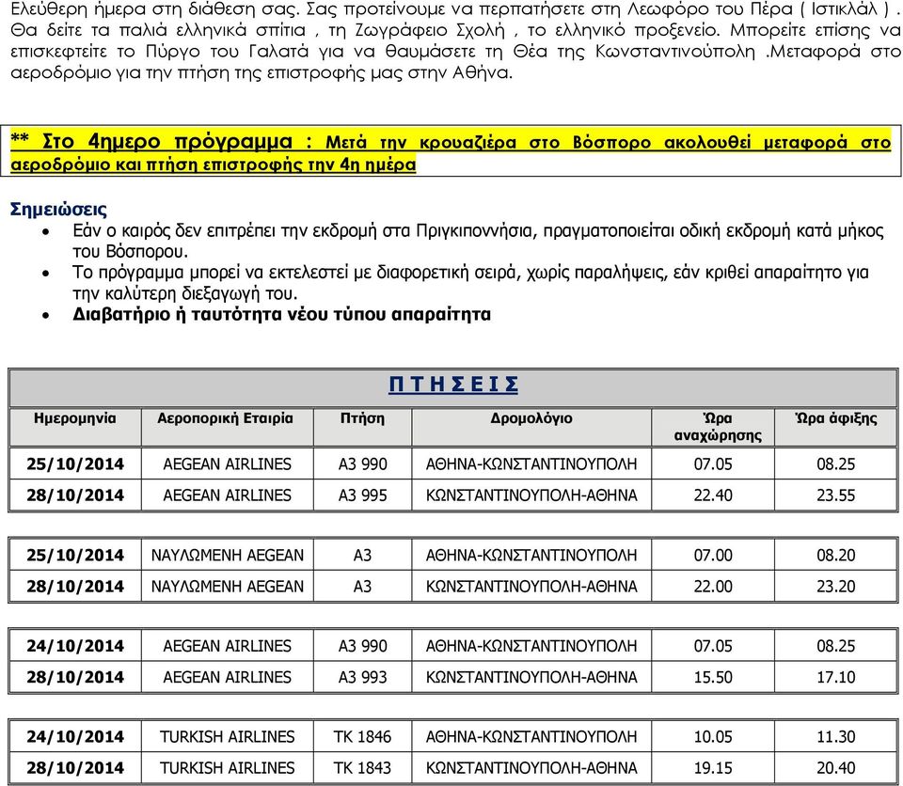This screenshot has height=786, width=903.
Task: Select TURKISH AIRLINES cell for 24/10/2014
Action: (227, 736)
